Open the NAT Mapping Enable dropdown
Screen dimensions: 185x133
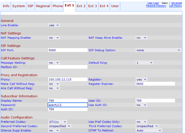point(54,38)
